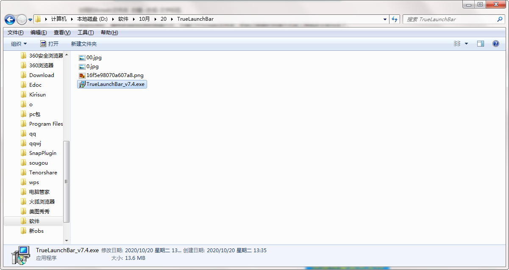509x270 pixels.
Task: Go to the 10月 breadcrumb folder
Action: (145, 19)
